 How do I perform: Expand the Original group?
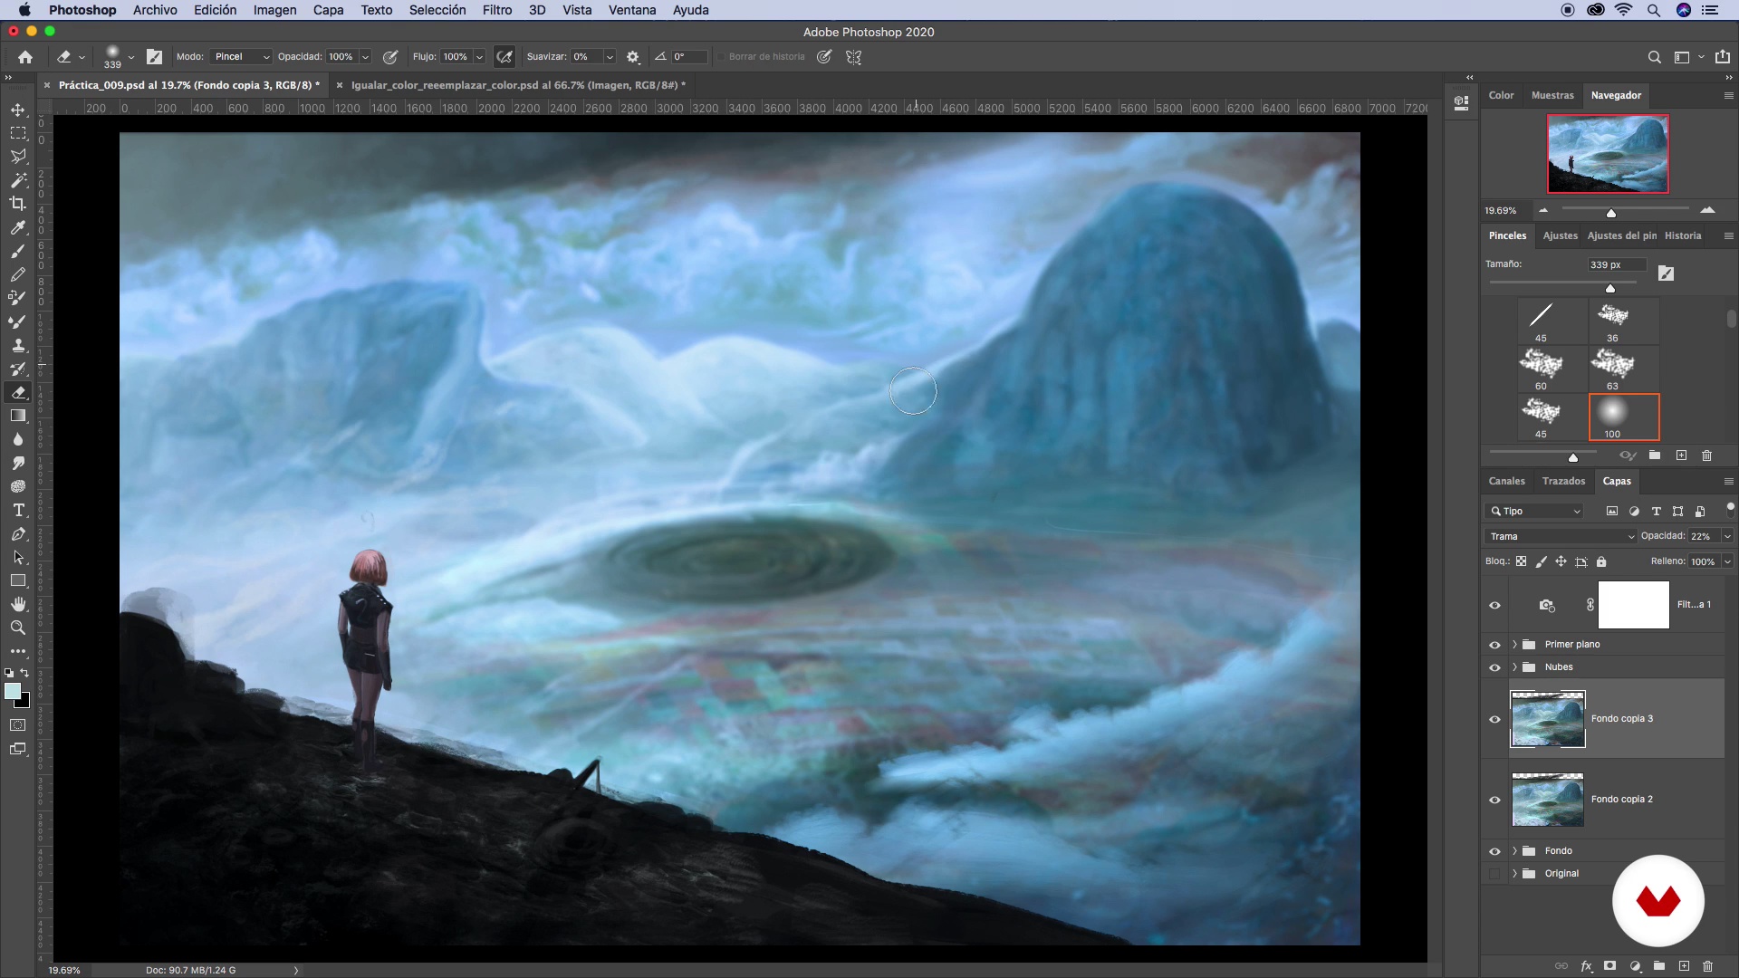1514,874
